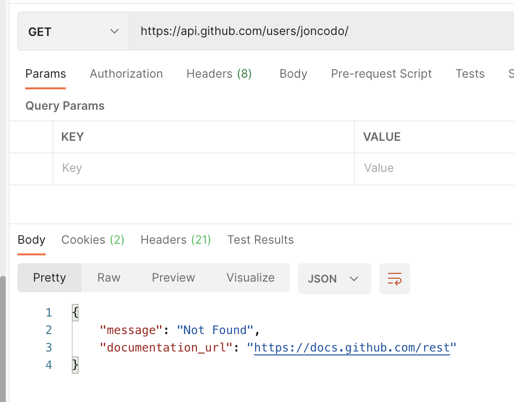This screenshot has width=514, height=402.
Task: Open the GET method dropdown
Action: click(x=73, y=31)
